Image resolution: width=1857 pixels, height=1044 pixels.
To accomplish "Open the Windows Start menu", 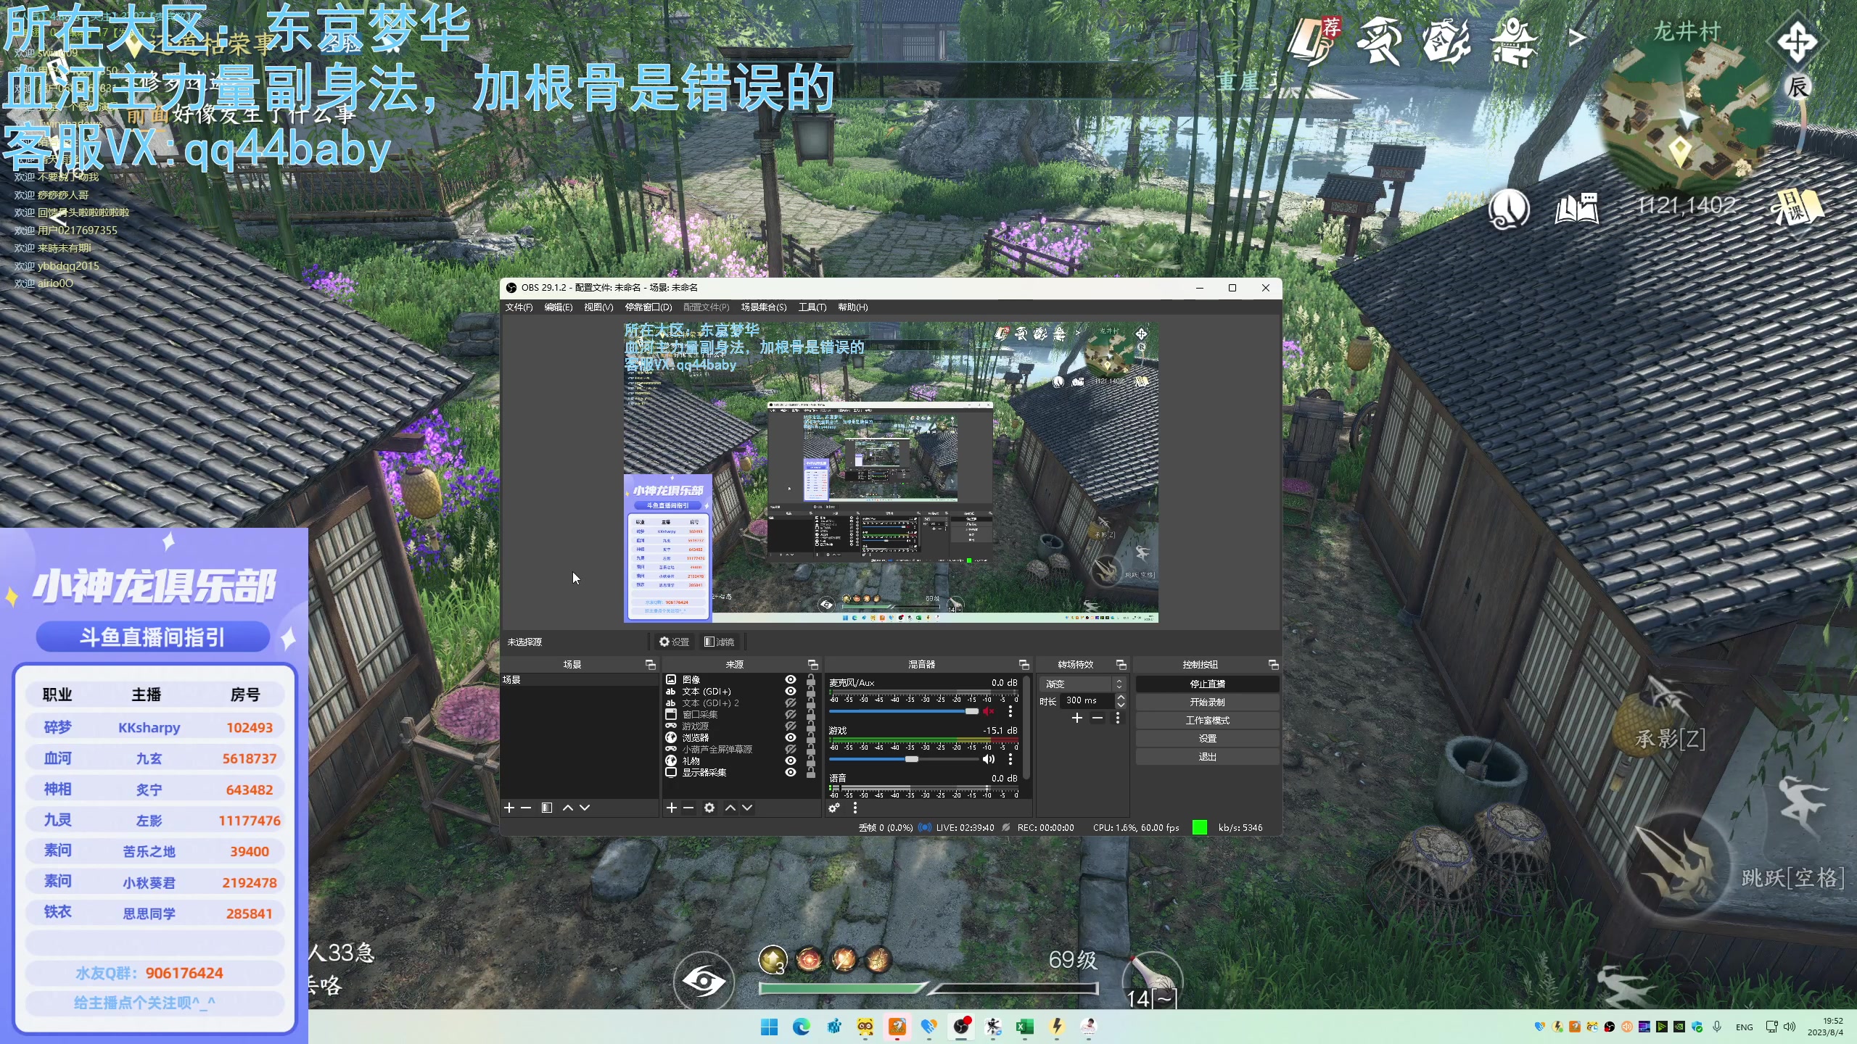I will pos(770,1027).
